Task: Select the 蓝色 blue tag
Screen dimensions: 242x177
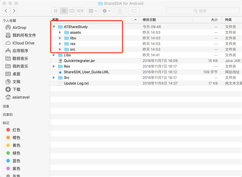Action: click(13, 161)
